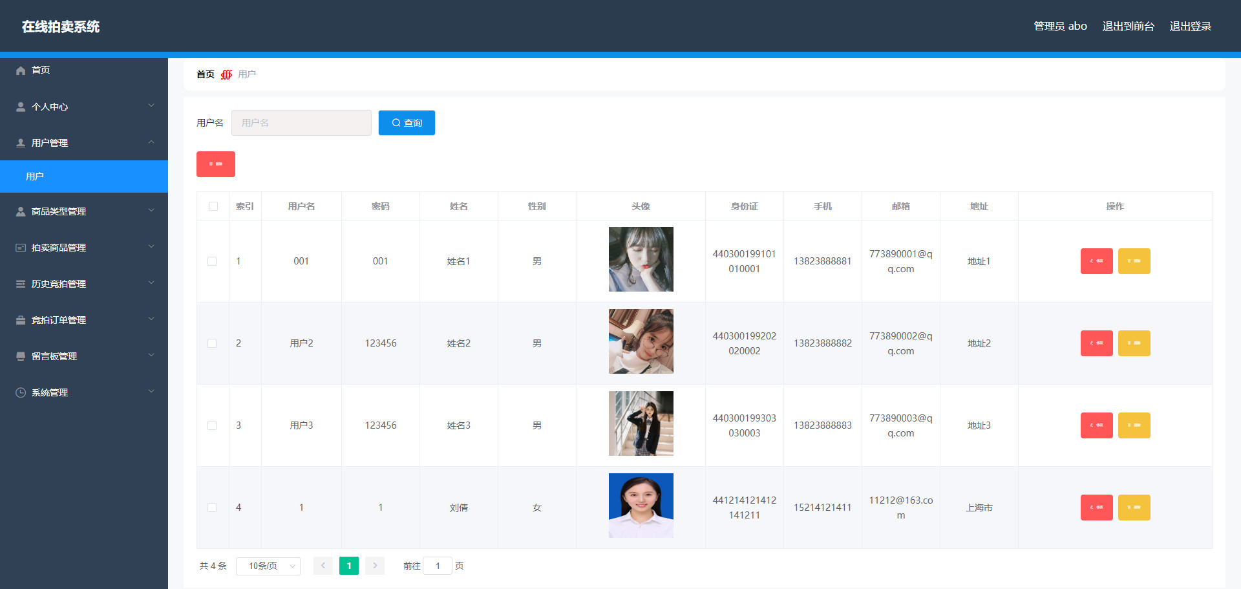Click the 用户名 column header
The image size is (1241, 589).
tap(301, 206)
